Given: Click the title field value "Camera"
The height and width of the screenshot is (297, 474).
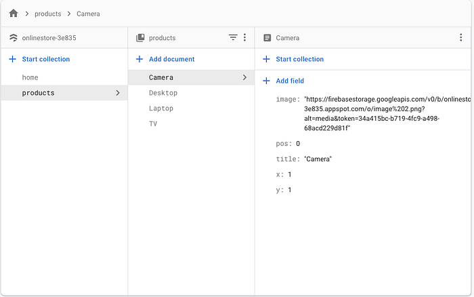Looking at the screenshot, I should pos(318,159).
